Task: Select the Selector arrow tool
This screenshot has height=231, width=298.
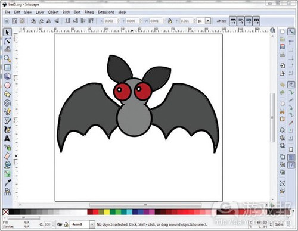Action: pyautogui.click(x=7, y=32)
